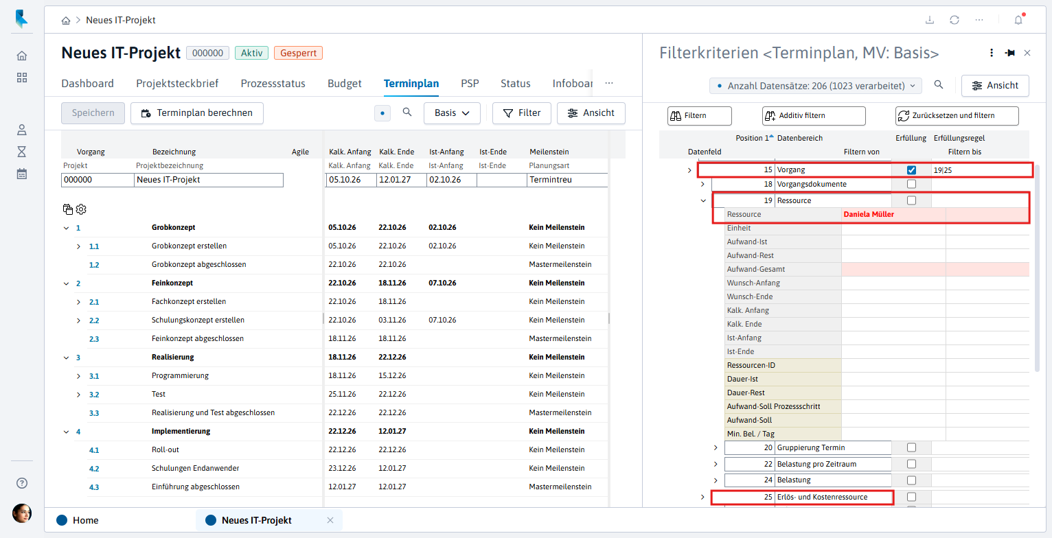The image size is (1052, 538).
Task: Open the notifications bell
Action: pos(1019,20)
